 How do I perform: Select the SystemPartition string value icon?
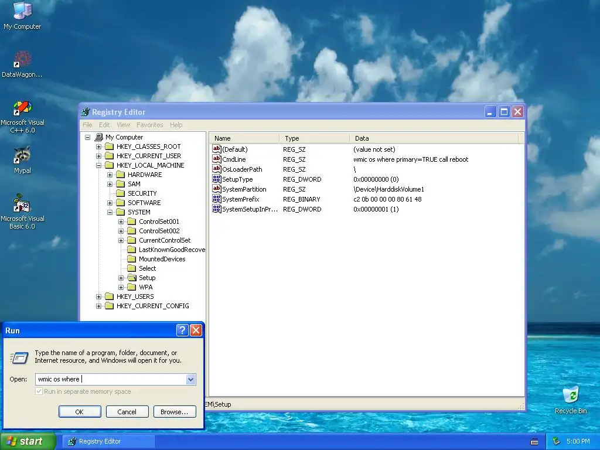pos(217,189)
